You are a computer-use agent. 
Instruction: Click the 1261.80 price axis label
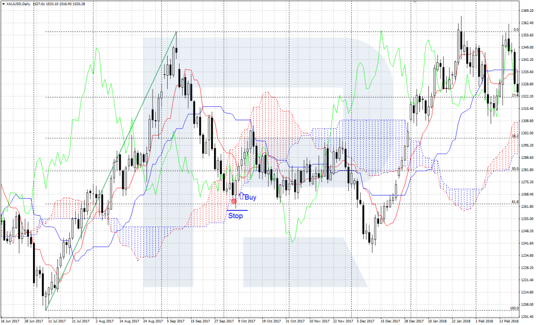528,207
